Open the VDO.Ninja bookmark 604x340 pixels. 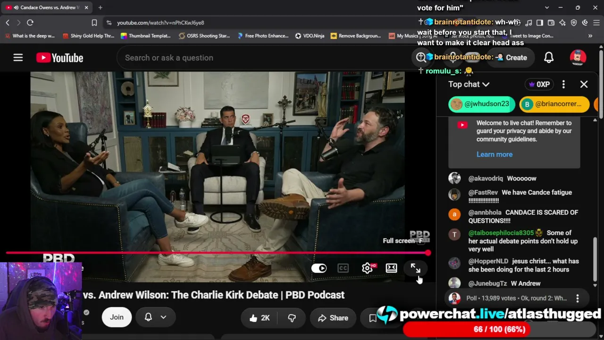click(x=310, y=36)
